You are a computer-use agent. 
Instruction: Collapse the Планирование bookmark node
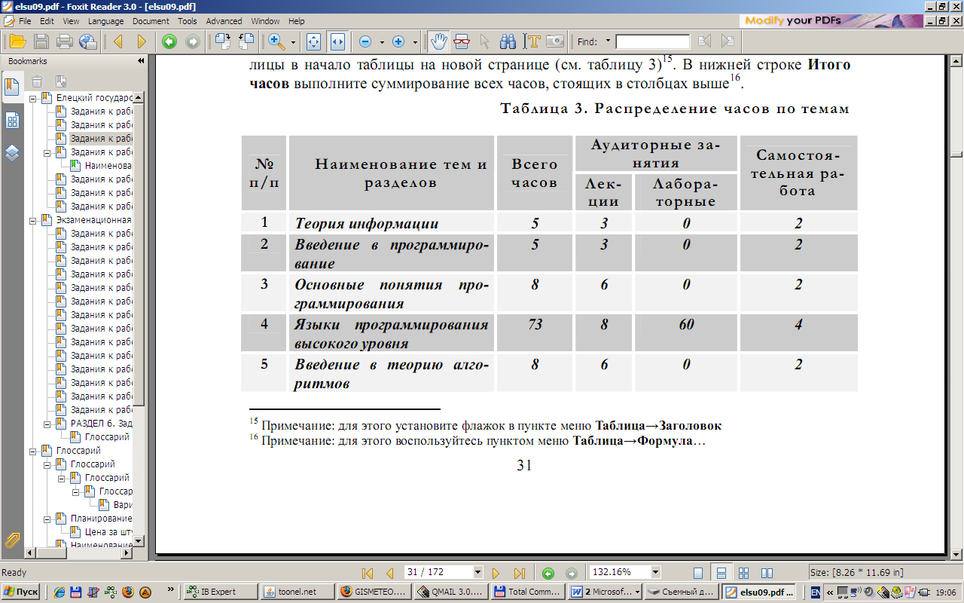(x=47, y=519)
